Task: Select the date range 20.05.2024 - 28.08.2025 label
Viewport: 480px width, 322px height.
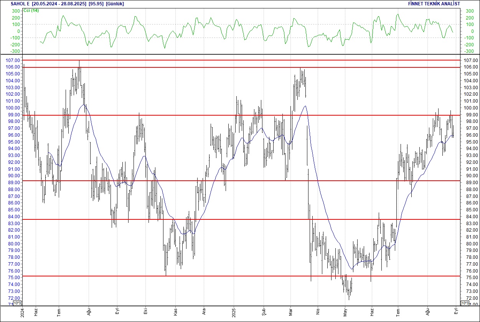Action: (59, 4)
